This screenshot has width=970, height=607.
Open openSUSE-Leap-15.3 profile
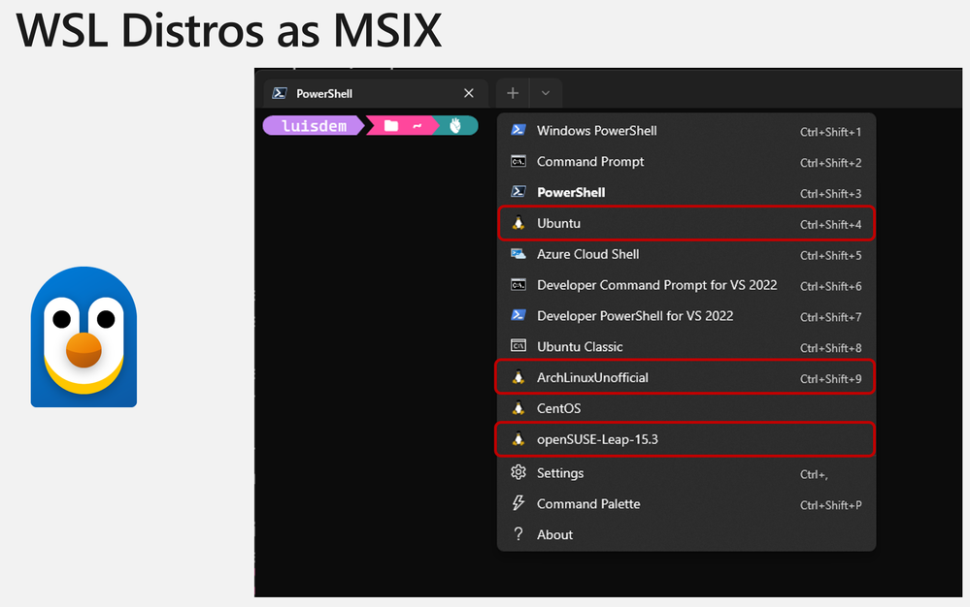pos(685,439)
